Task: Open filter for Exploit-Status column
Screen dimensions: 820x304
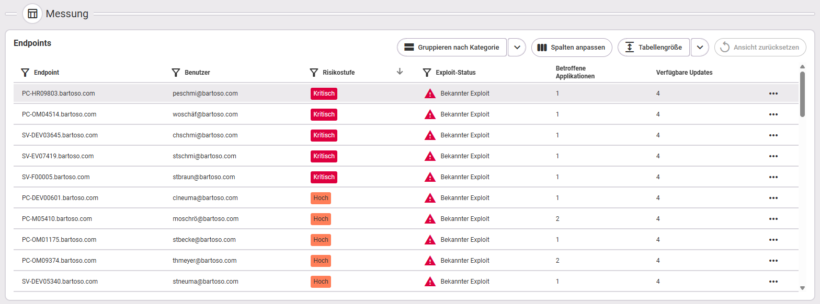Action: pos(427,73)
